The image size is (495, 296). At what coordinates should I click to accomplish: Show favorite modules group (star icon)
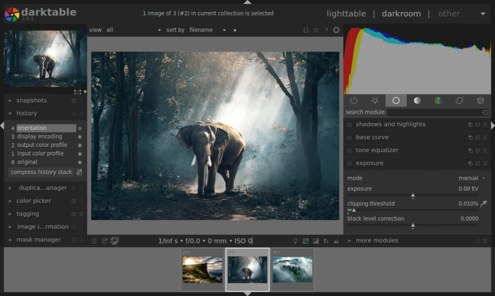coord(375,101)
